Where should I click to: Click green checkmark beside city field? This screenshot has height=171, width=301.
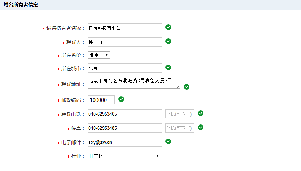point(168,67)
